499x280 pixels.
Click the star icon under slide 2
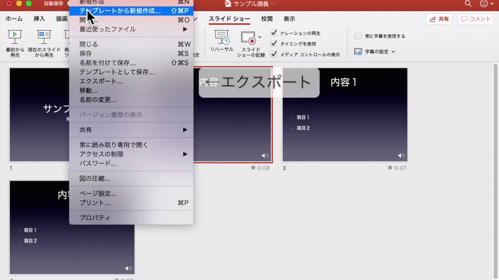coord(253,168)
